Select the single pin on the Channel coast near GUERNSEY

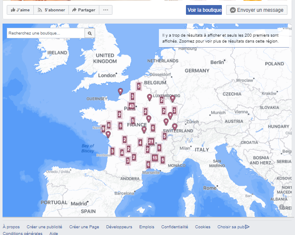120,92
